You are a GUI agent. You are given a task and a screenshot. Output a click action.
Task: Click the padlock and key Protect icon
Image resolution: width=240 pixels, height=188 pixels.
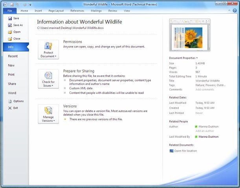point(48,46)
